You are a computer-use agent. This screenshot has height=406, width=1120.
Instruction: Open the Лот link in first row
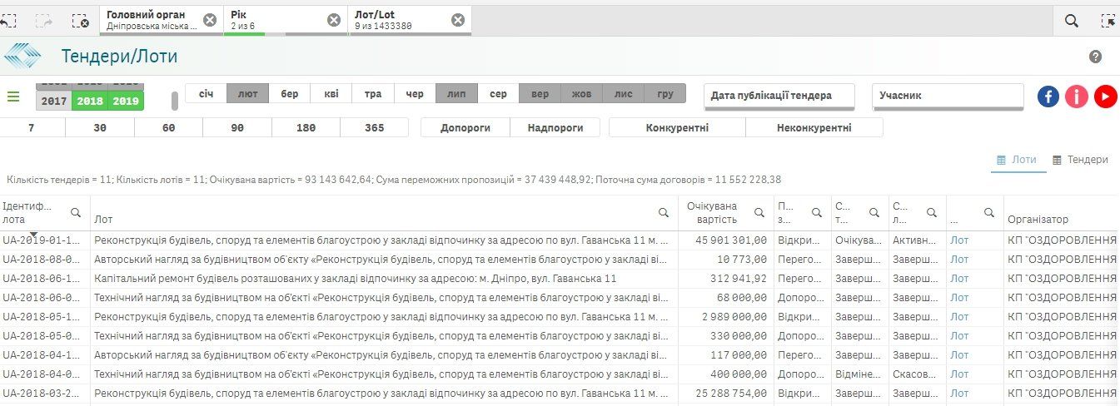click(x=959, y=240)
